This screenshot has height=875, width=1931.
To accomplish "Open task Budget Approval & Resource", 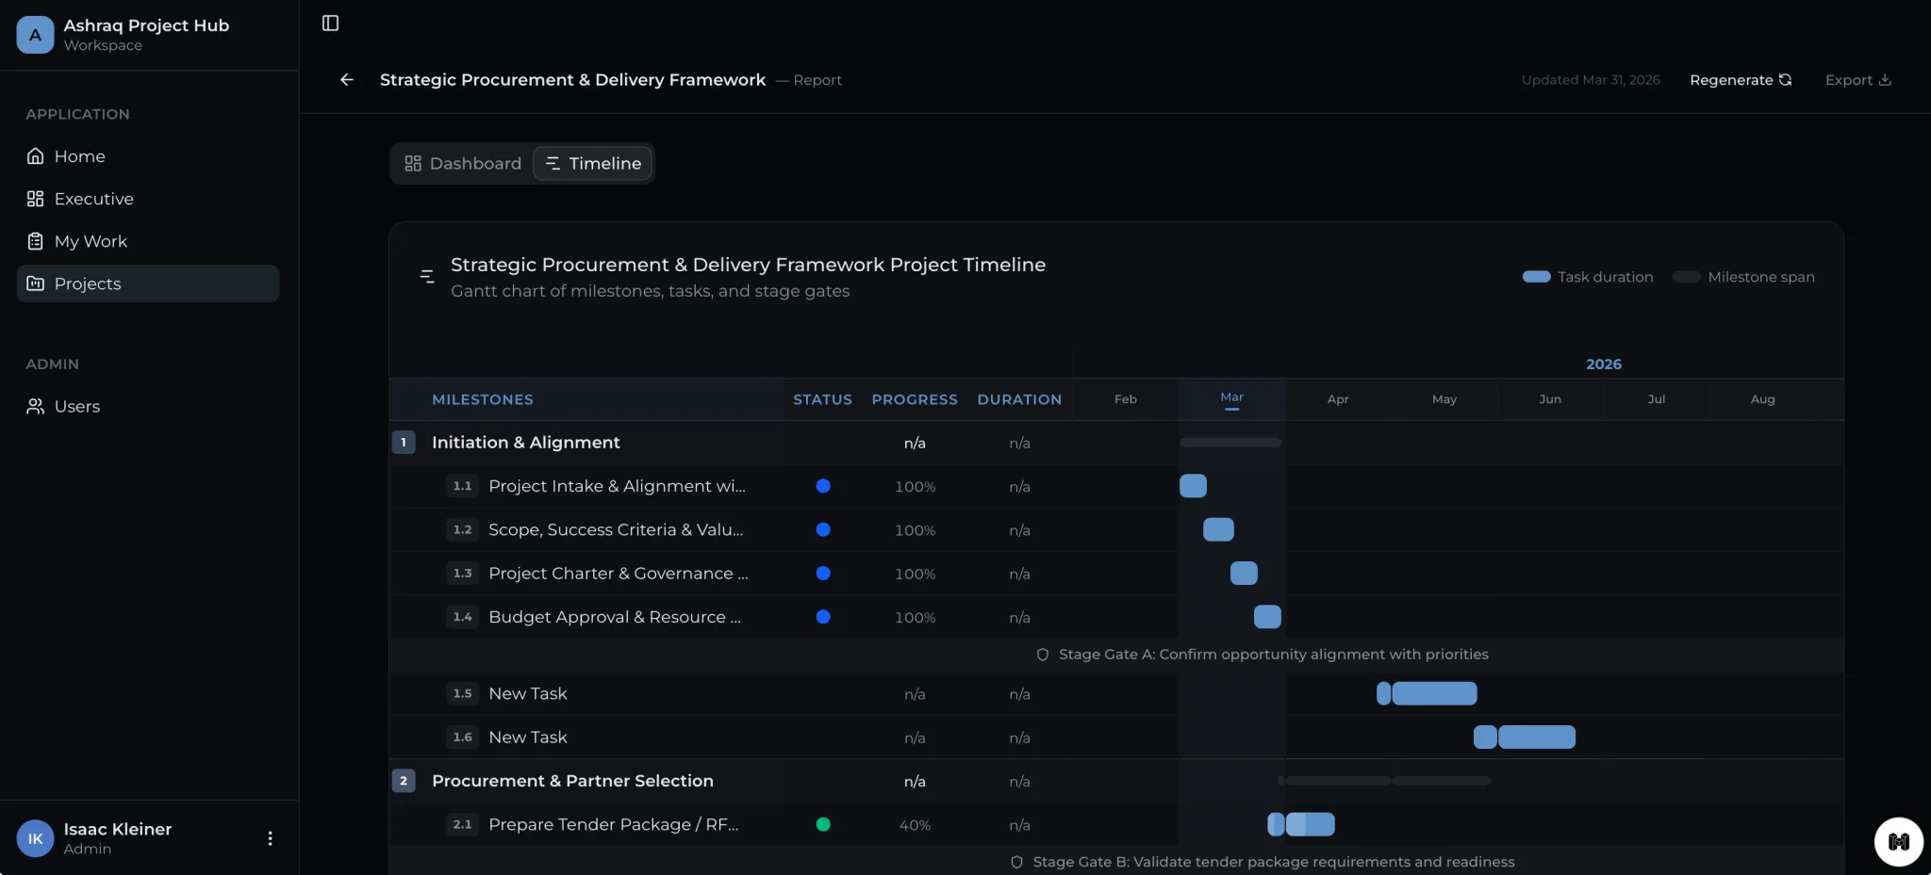I will (x=615, y=617).
